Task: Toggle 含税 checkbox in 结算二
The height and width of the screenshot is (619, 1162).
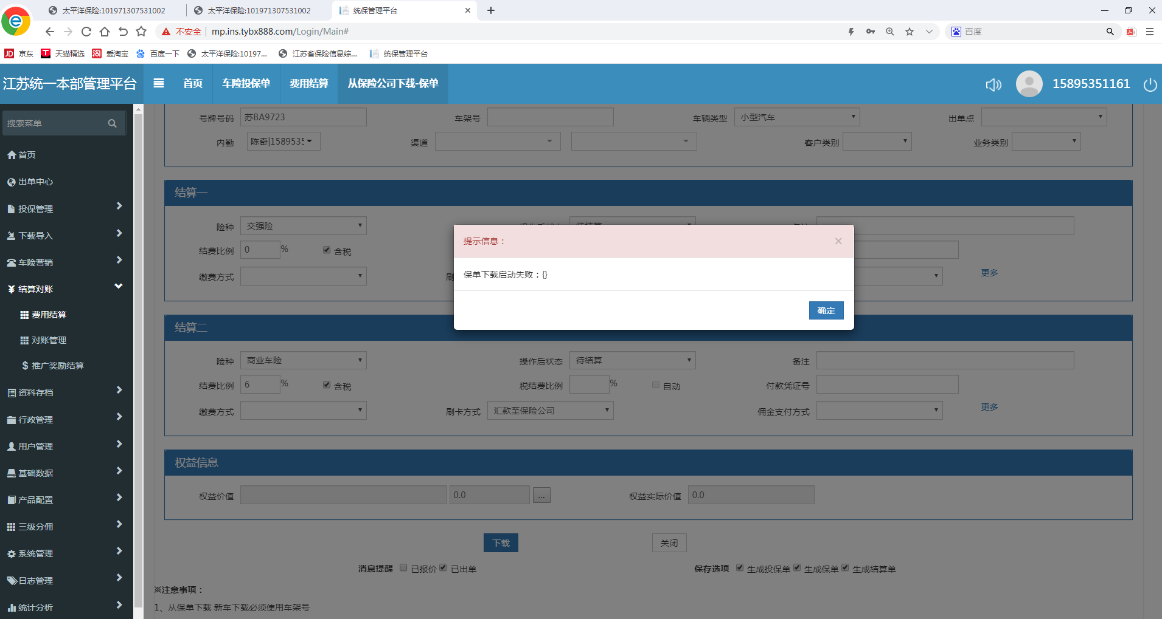Action: click(x=327, y=385)
